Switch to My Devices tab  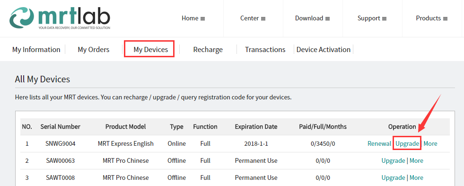pos(150,50)
